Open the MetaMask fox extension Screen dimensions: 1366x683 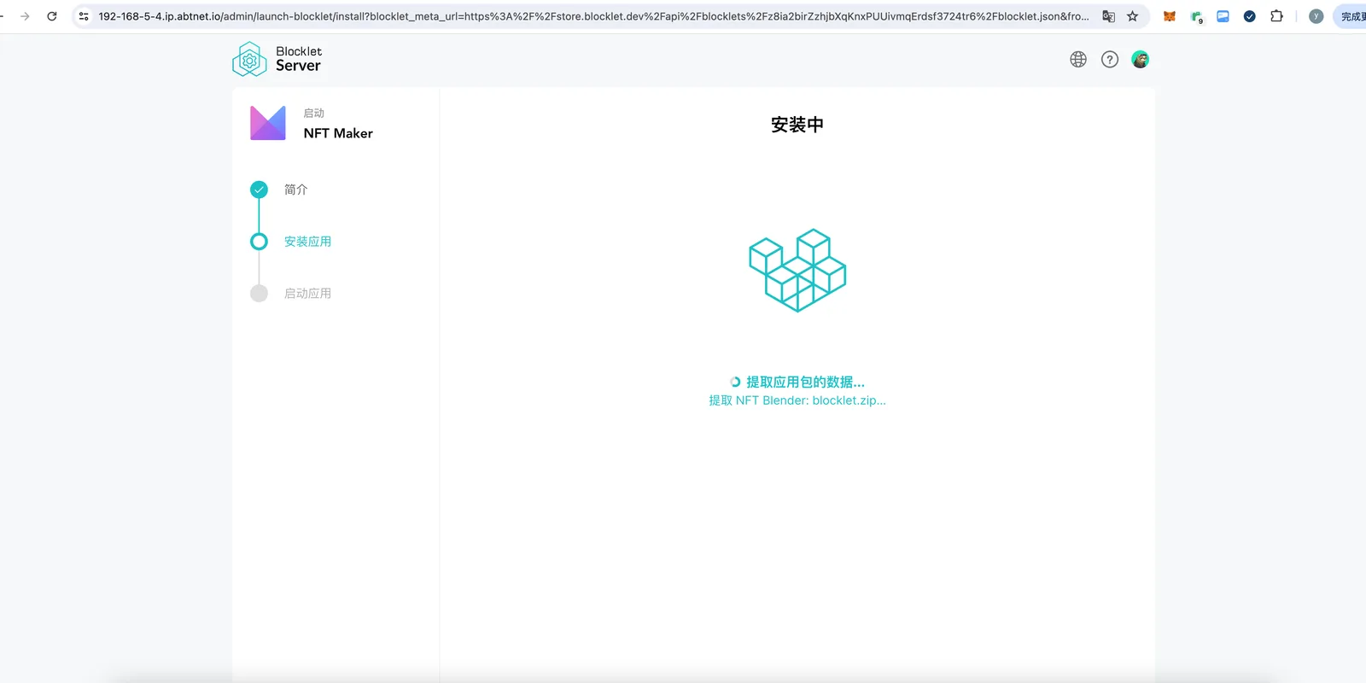click(1170, 16)
